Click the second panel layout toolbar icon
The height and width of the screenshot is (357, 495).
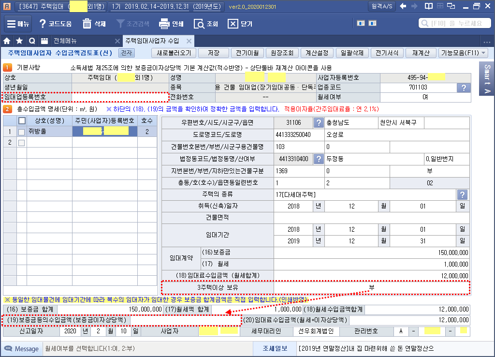[x=373, y=23]
